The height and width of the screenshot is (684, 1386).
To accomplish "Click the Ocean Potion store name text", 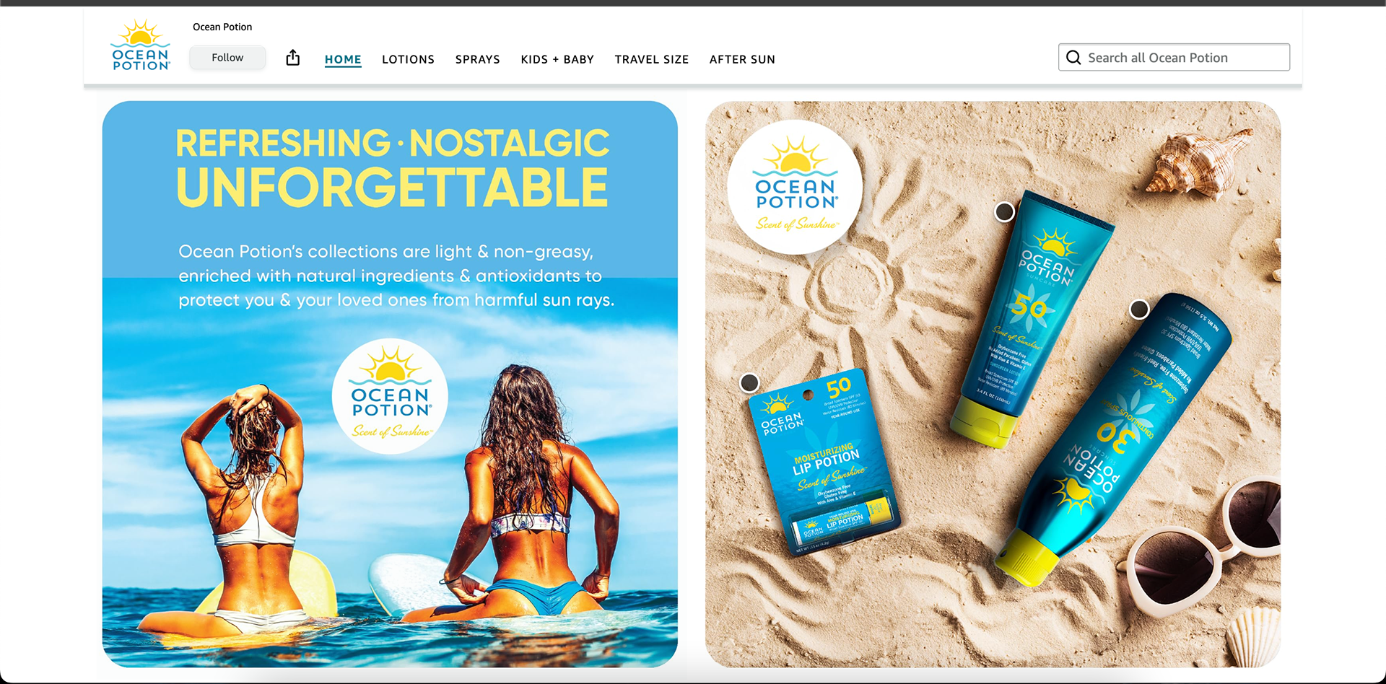I will 222,27.
